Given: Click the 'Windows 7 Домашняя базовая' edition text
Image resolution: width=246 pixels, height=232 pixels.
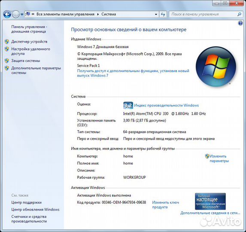Looking at the screenshot, I should [x=103, y=47].
